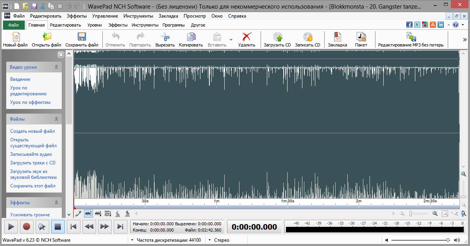Click the Bookmark ribbon icon
Viewport: 470px width, 246px height.
click(337, 37)
